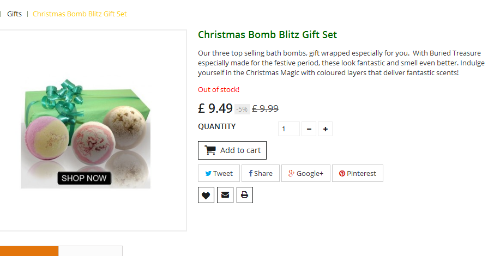This screenshot has width=488, height=256.
Task: Pin product on Pinterest
Action: coord(357,173)
